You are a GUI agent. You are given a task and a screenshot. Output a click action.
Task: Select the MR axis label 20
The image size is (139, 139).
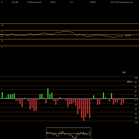pyautogui.click(x=136, y=96)
